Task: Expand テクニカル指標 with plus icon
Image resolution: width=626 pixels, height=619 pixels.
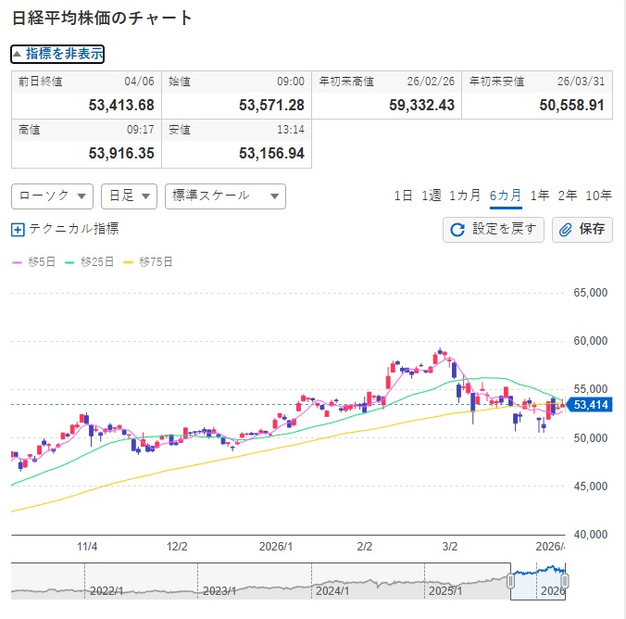Action: 18,230
